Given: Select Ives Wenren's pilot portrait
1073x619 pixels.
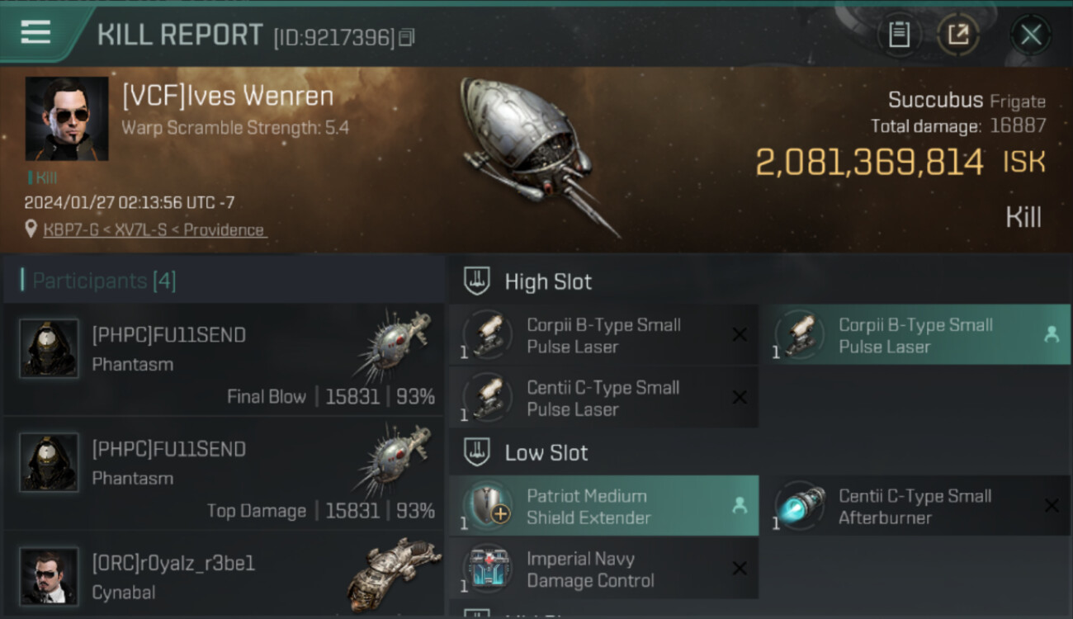Looking at the screenshot, I should pos(67,118).
